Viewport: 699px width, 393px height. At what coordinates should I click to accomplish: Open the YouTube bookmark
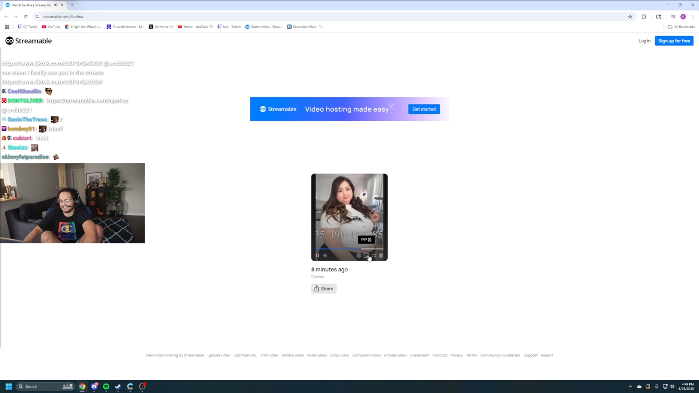click(x=51, y=27)
